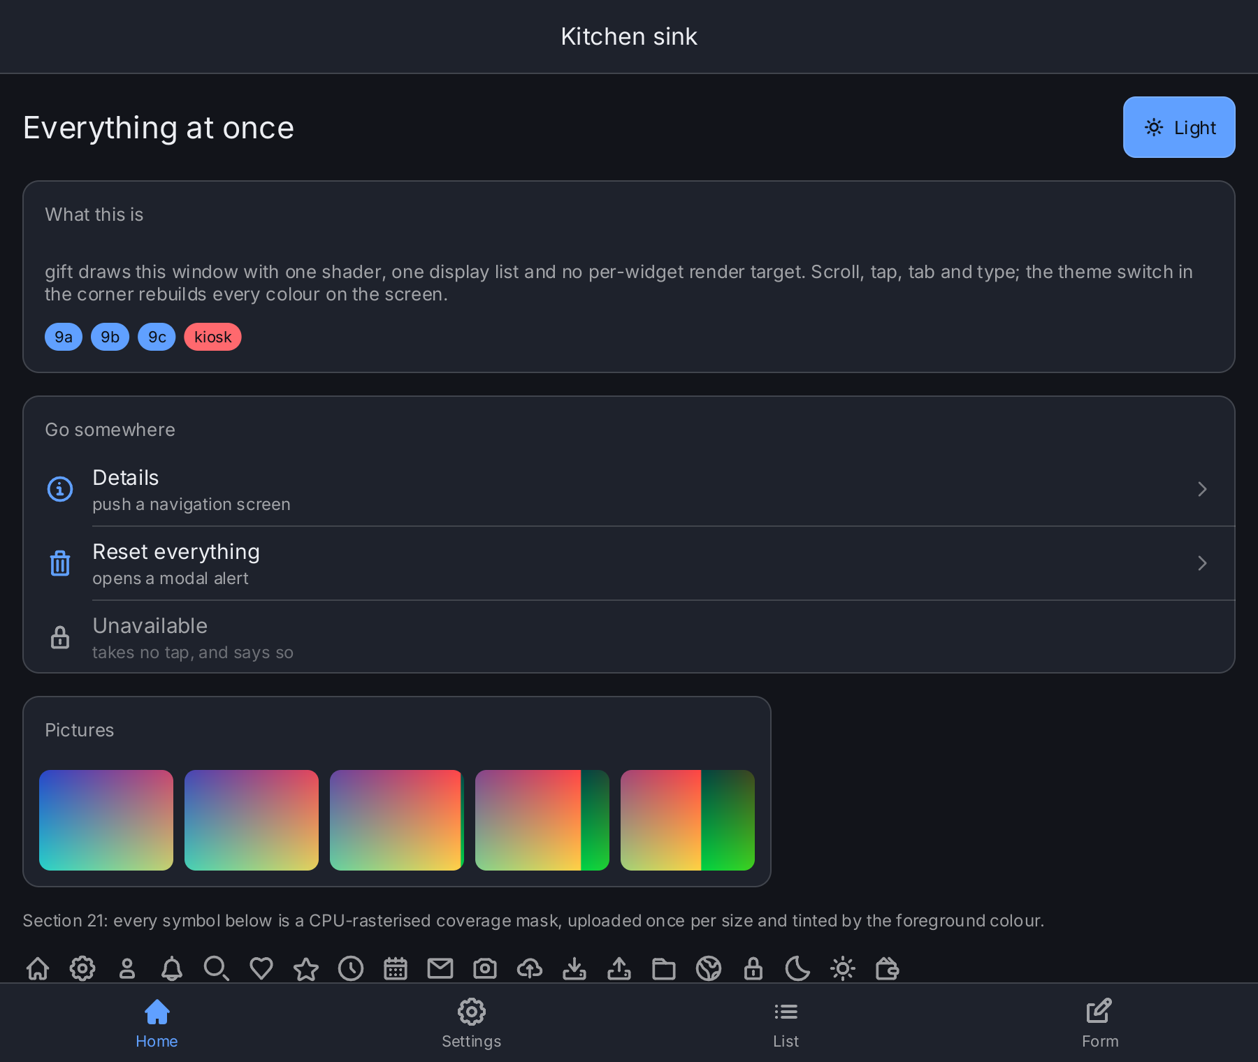Click the info icon beside Details

(x=60, y=489)
